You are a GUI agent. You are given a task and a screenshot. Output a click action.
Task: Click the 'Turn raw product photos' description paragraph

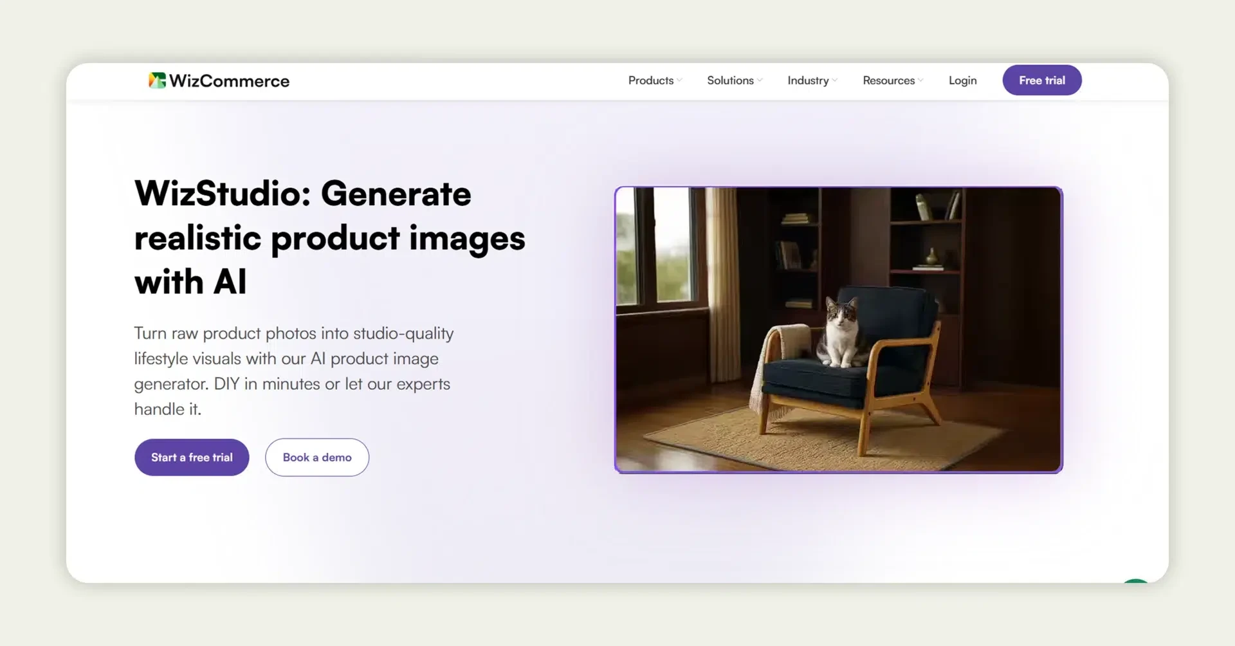coord(294,371)
